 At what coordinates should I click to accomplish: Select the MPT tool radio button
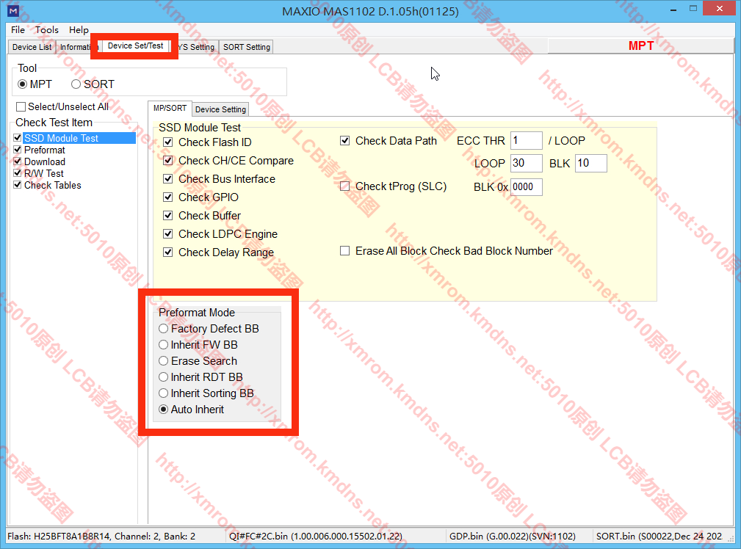point(23,84)
